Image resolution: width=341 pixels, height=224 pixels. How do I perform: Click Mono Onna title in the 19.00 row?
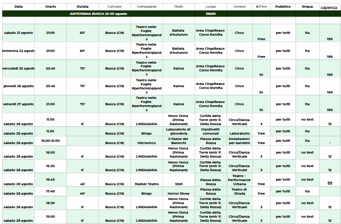coord(179,217)
